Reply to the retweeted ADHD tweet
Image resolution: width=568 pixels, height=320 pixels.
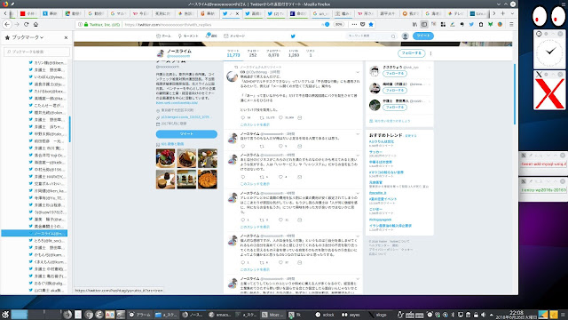tap(243, 118)
